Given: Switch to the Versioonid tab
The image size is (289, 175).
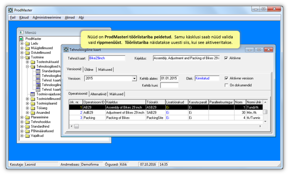Looking at the screenshot, I should click(x=74, y=69).
